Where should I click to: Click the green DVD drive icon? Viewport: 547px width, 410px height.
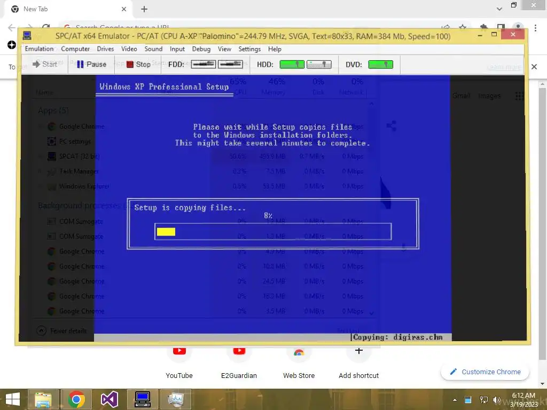coord(380,64)
